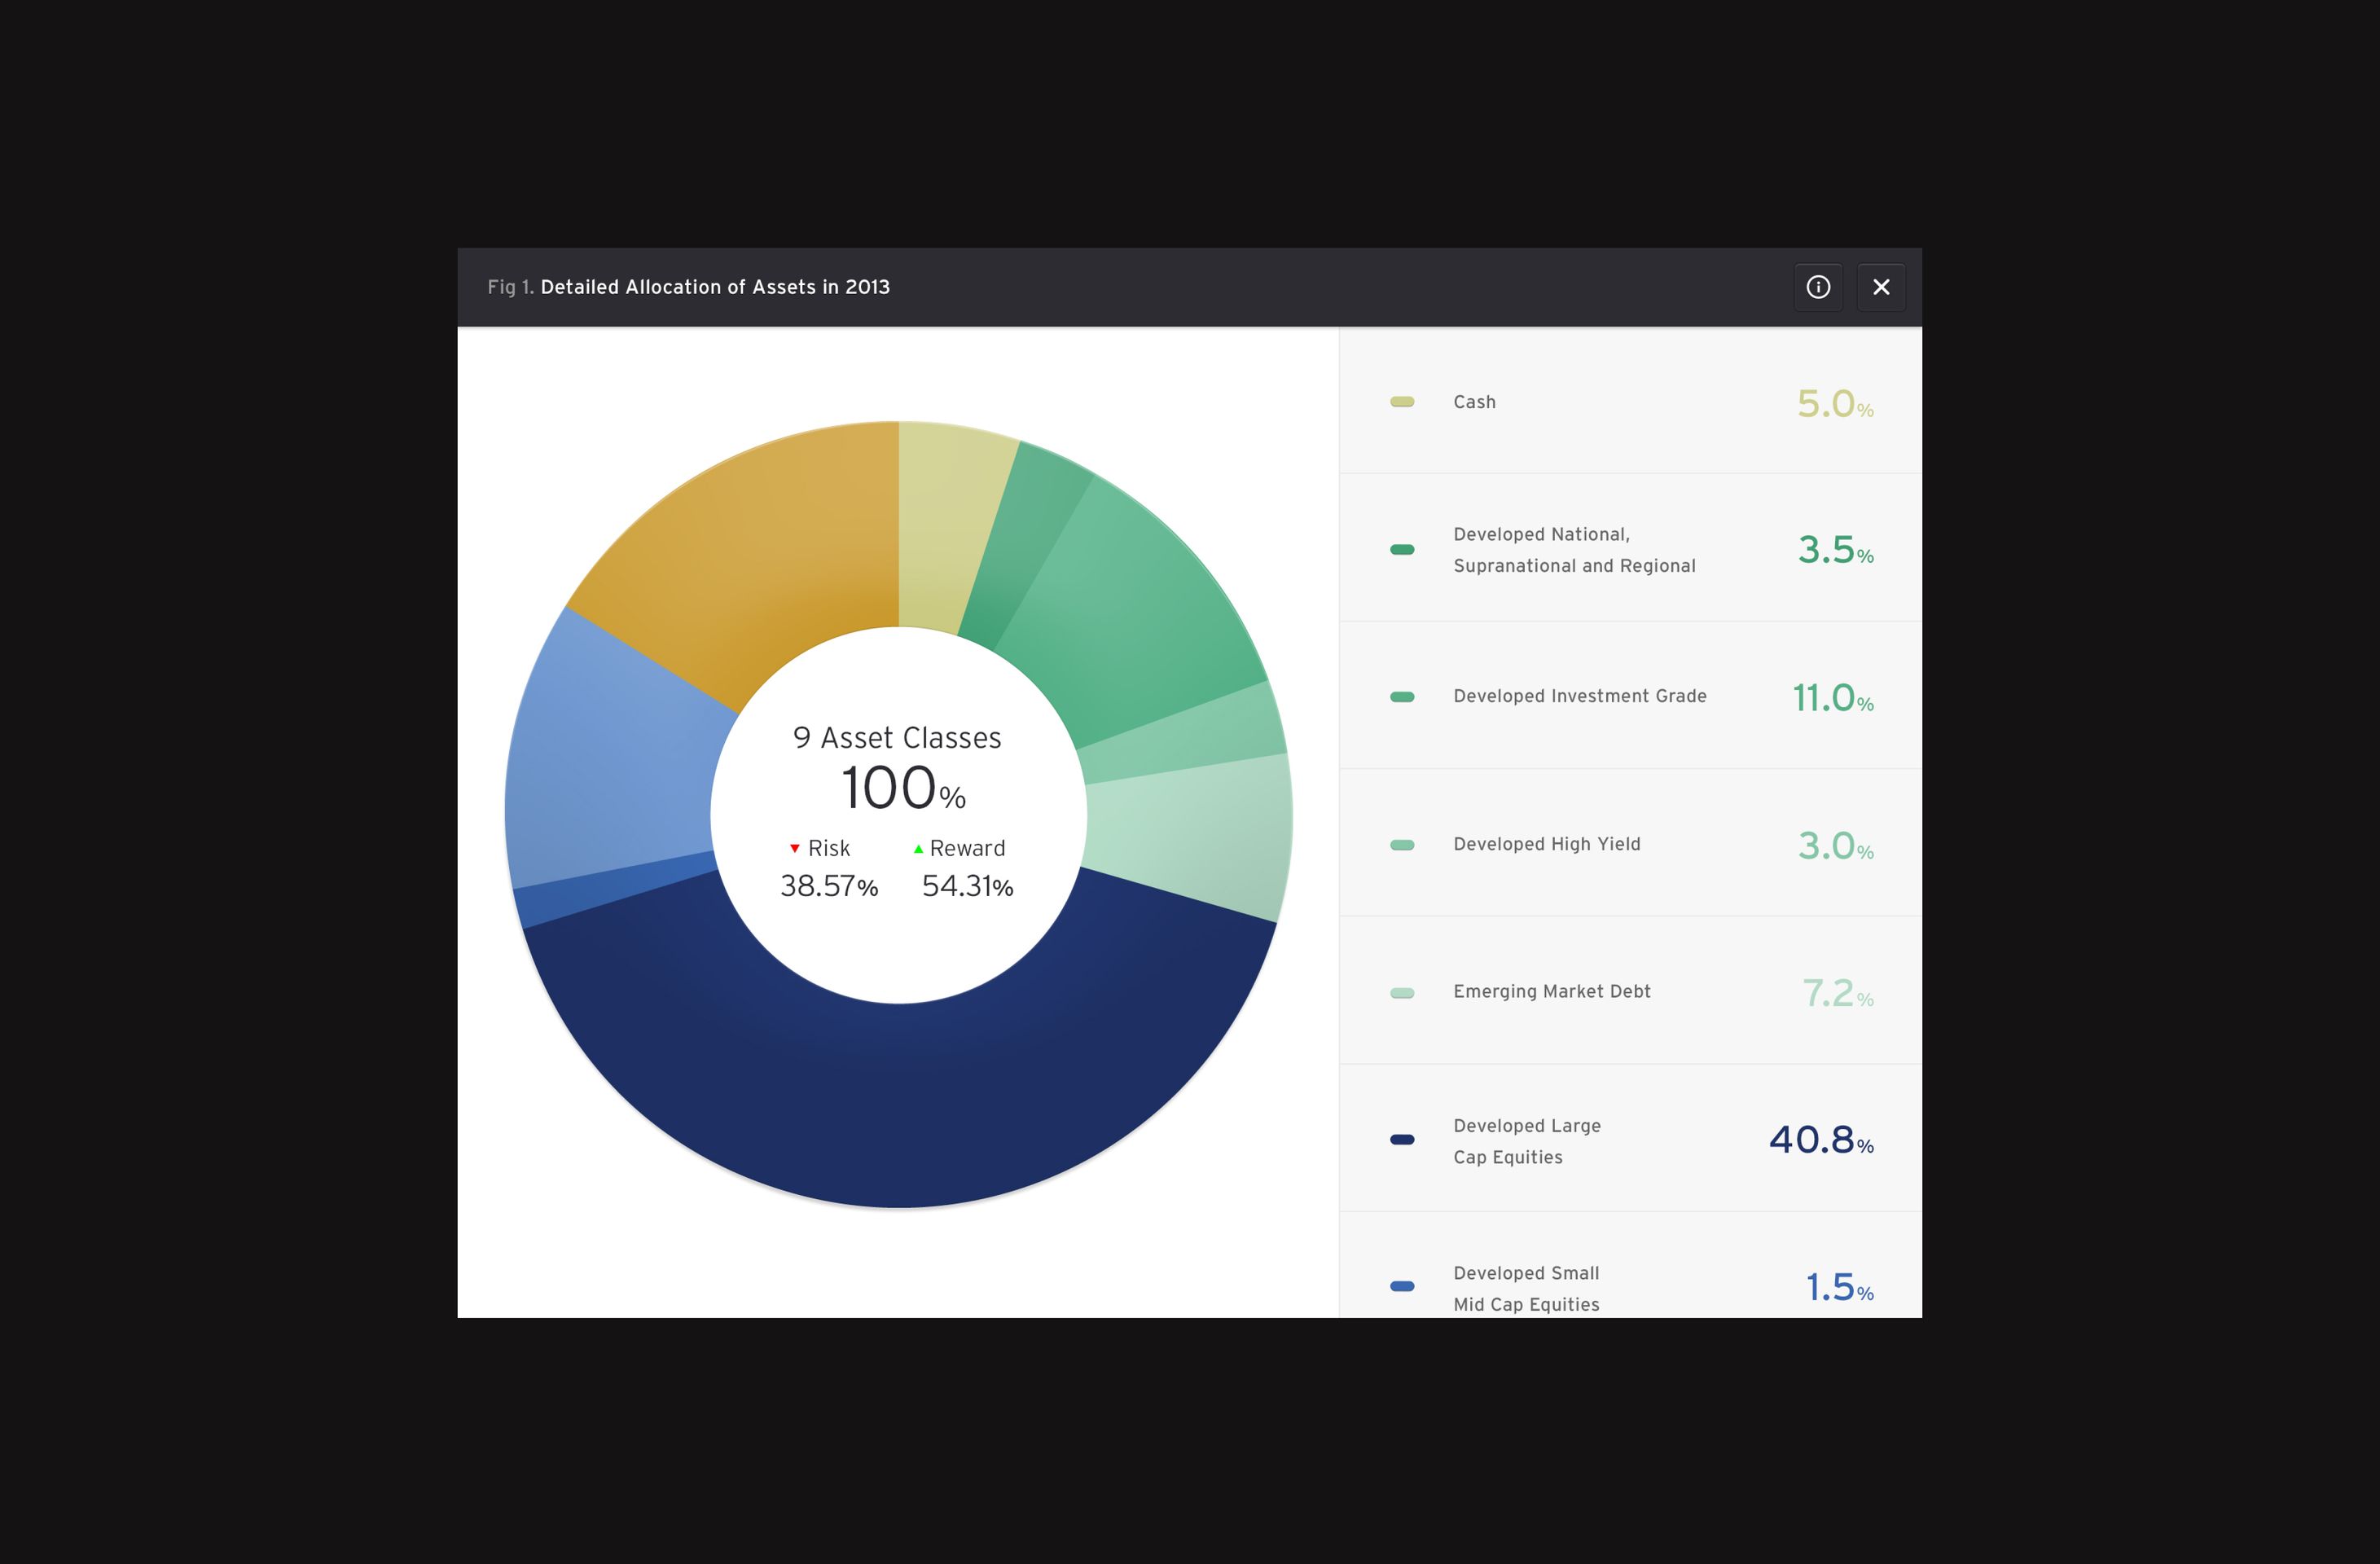Click the 54.31% Reward value
The height and width of the screenshot is (1564, 2380).
click(967, 886)
